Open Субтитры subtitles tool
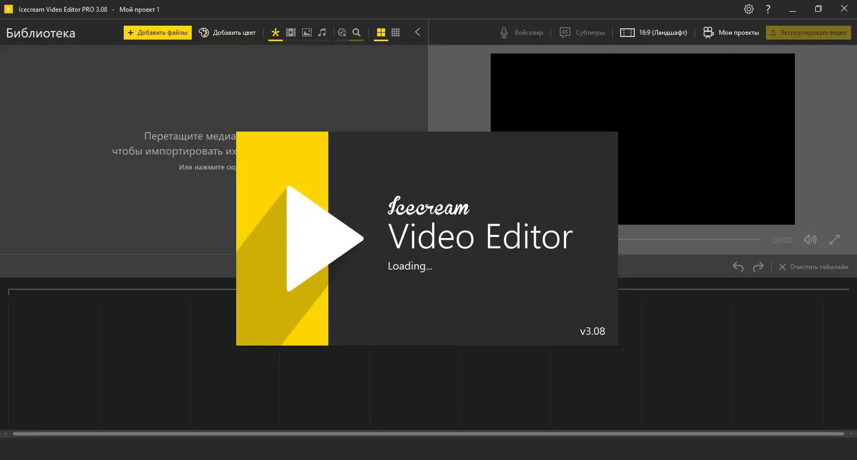Screen dimensions: 857x460 point(582,33)
